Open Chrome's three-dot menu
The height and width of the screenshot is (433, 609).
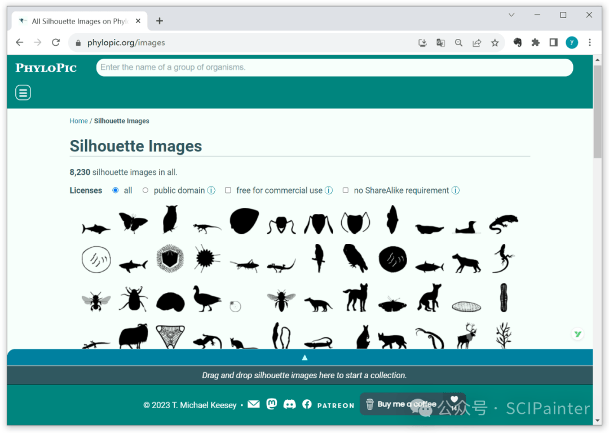click(590, 43)
